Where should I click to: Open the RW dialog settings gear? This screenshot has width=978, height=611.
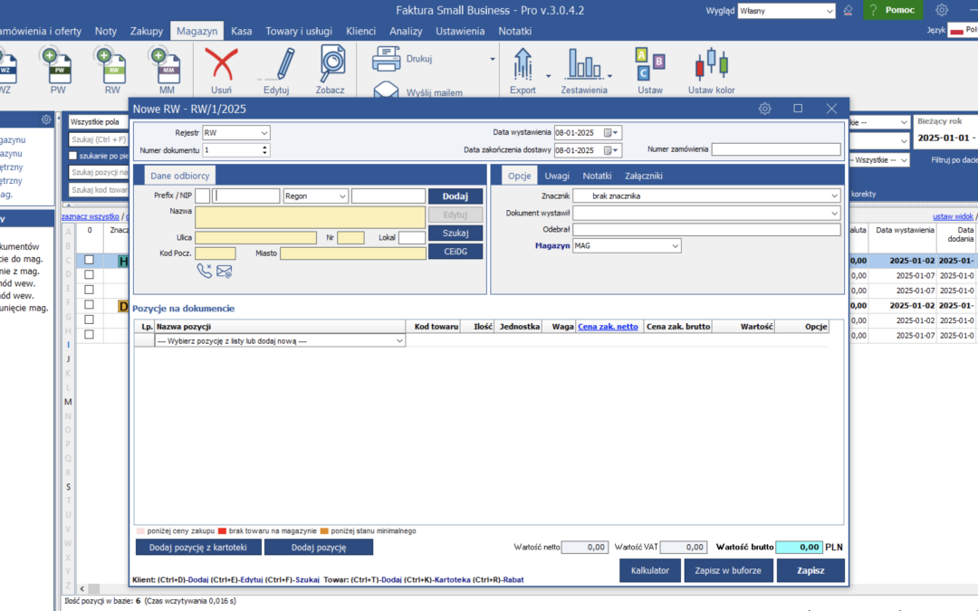click(x=764, y=109)
